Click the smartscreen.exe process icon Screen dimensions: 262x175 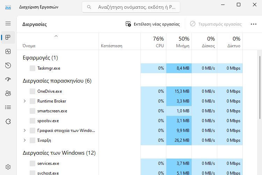click(32, 111)
